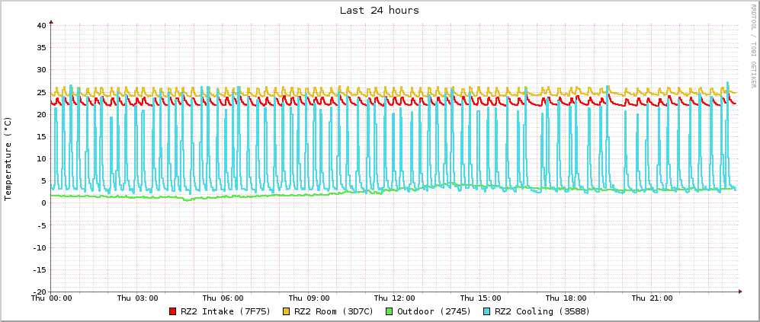Click the 'Thu 12:00' time axis label
Viewport: 760px width, 322px height.
point(395,298)
